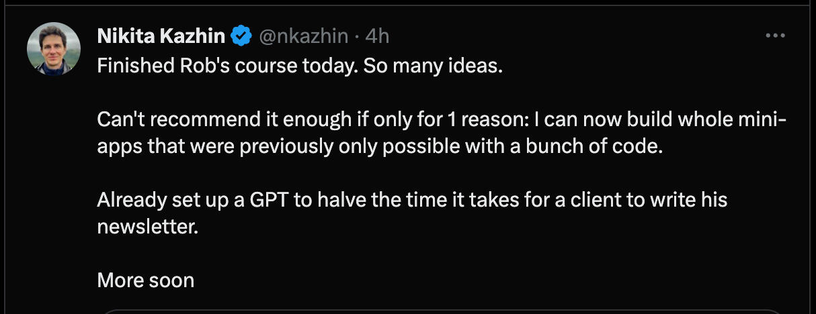Click "Already set up a GPT" text
Screen dimensions: 816x314
click(193, 199)
